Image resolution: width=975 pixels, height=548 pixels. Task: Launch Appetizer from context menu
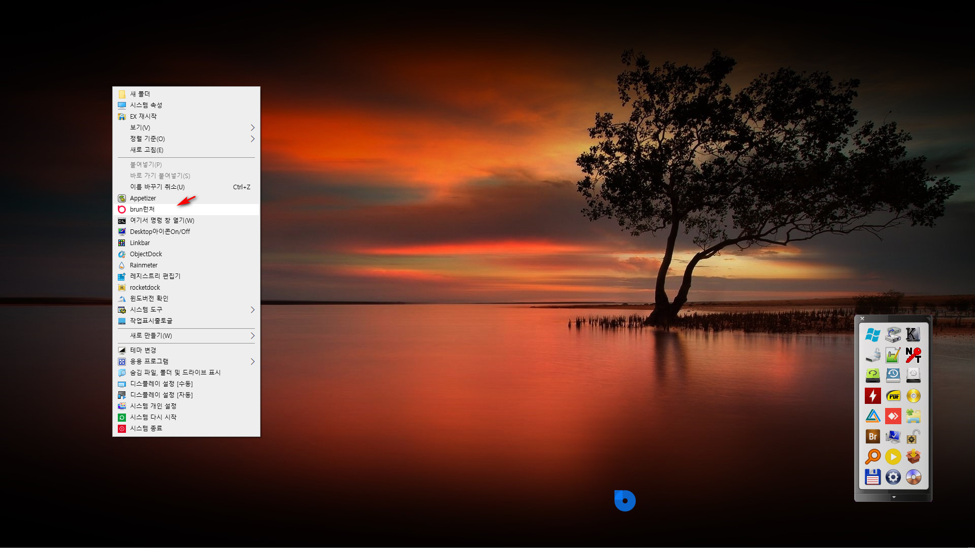tap(186, 198)
